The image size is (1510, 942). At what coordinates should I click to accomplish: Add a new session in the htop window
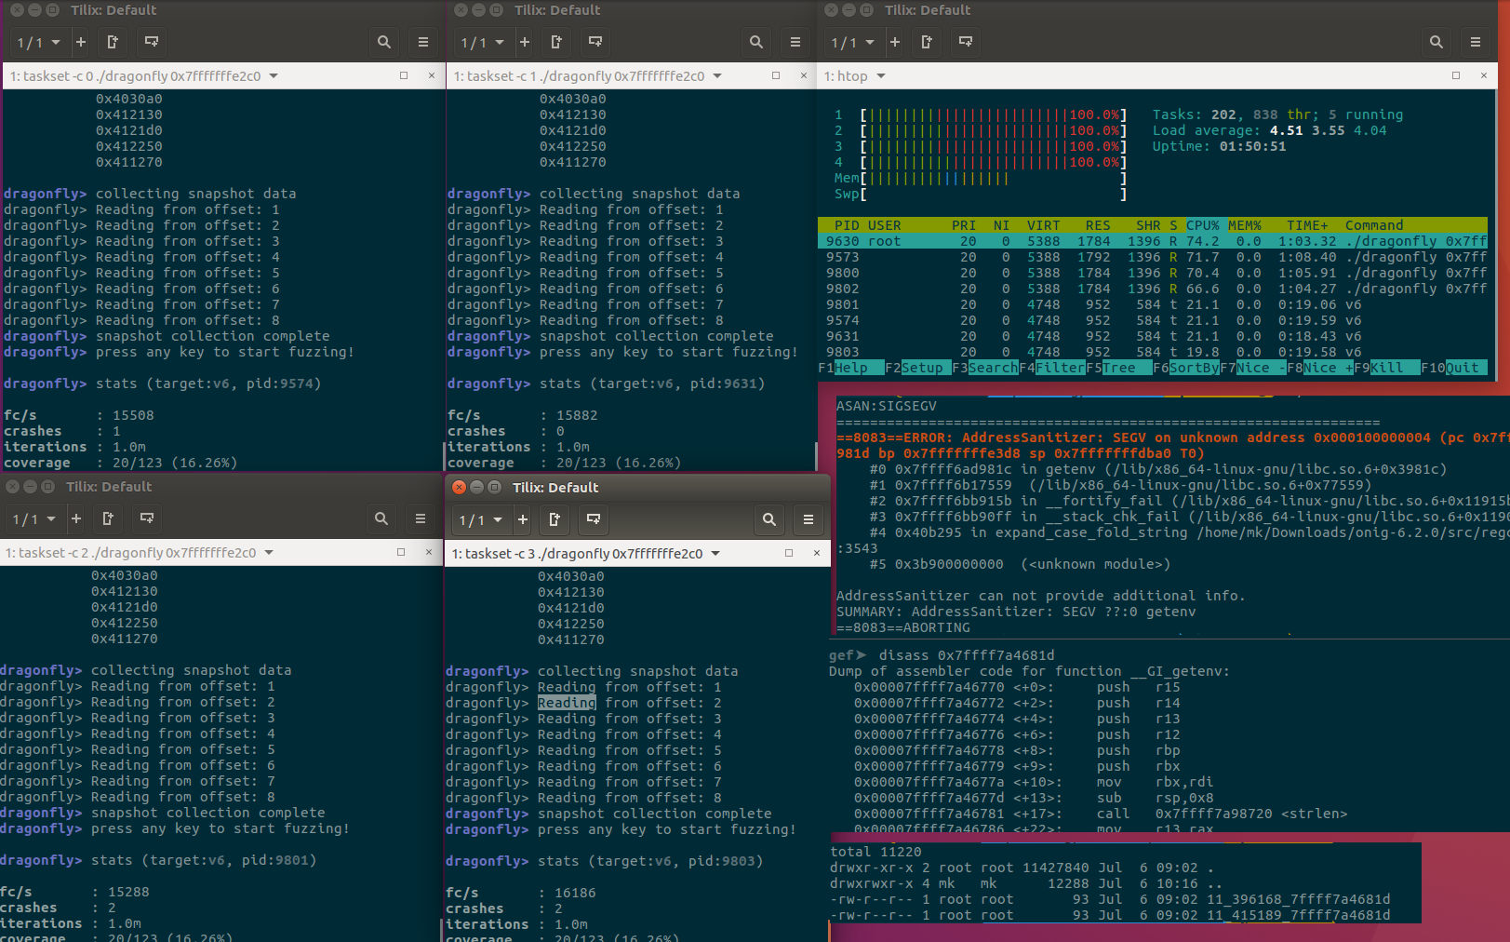(x=895, y=42)
